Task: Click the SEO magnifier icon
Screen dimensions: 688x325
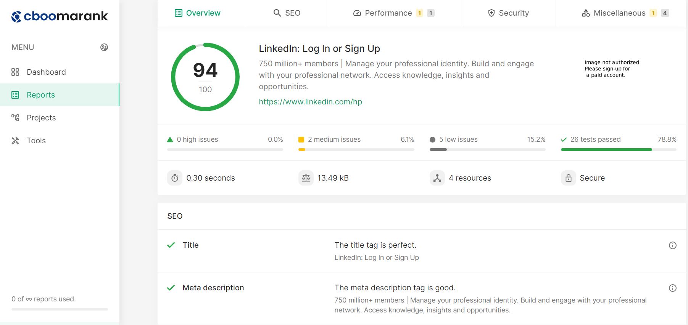Action: [x=277, y=13]
